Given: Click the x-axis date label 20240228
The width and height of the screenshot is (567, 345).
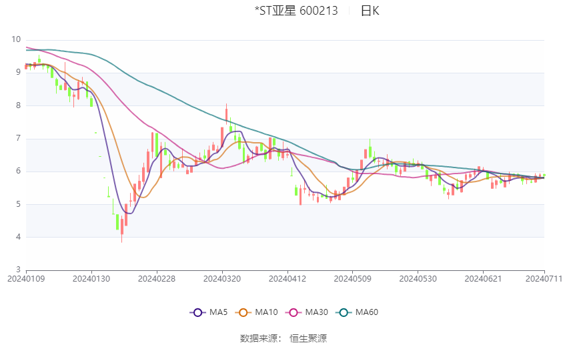Looking at the screenshot, I should coord(157,279).
